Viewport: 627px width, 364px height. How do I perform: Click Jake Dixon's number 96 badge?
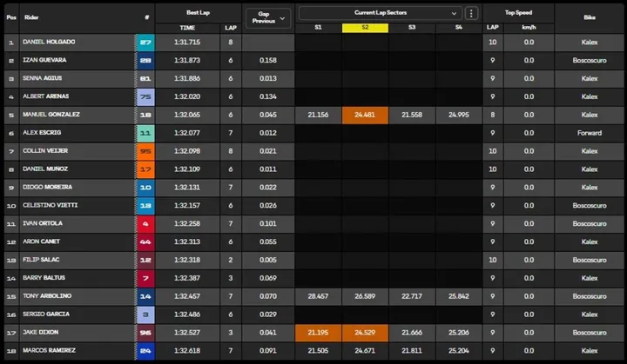click(x=145, y=333)
